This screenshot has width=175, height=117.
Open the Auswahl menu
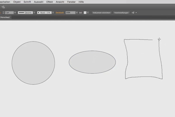38,2
